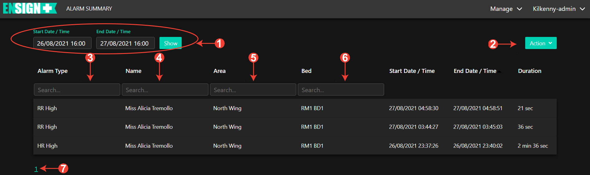
Task: Focus the Bed search box
Action: [x=340, y=90]
